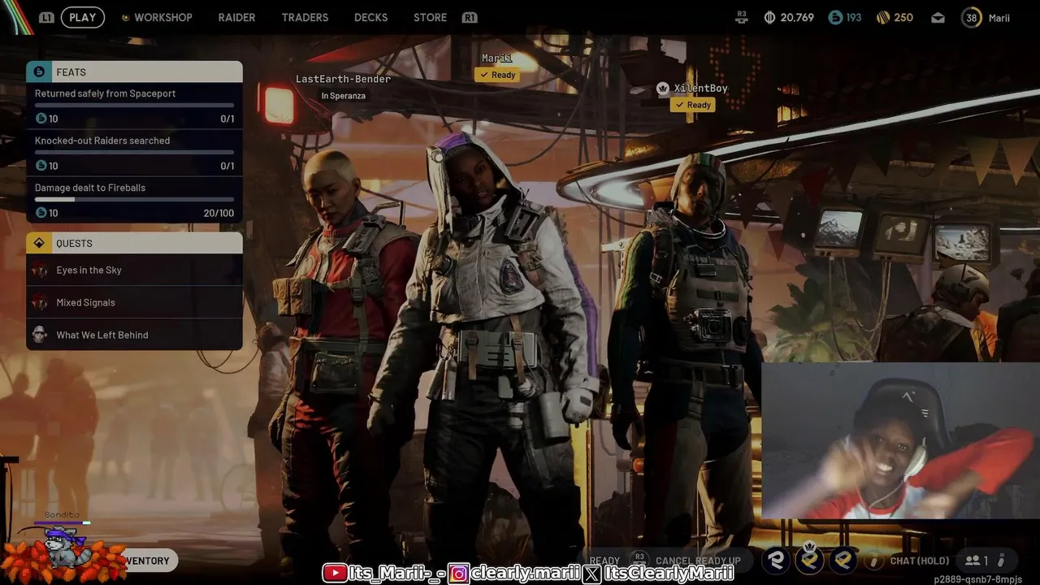Screen dimensions: 1040x585
Task: Click the In Speranza status label
Action: pos(343,96)
